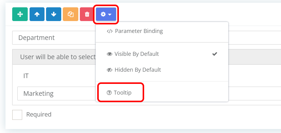Tick the Required checkbox
The width and height of the screenshot is (281, 133).
click(x=17, y=115)
